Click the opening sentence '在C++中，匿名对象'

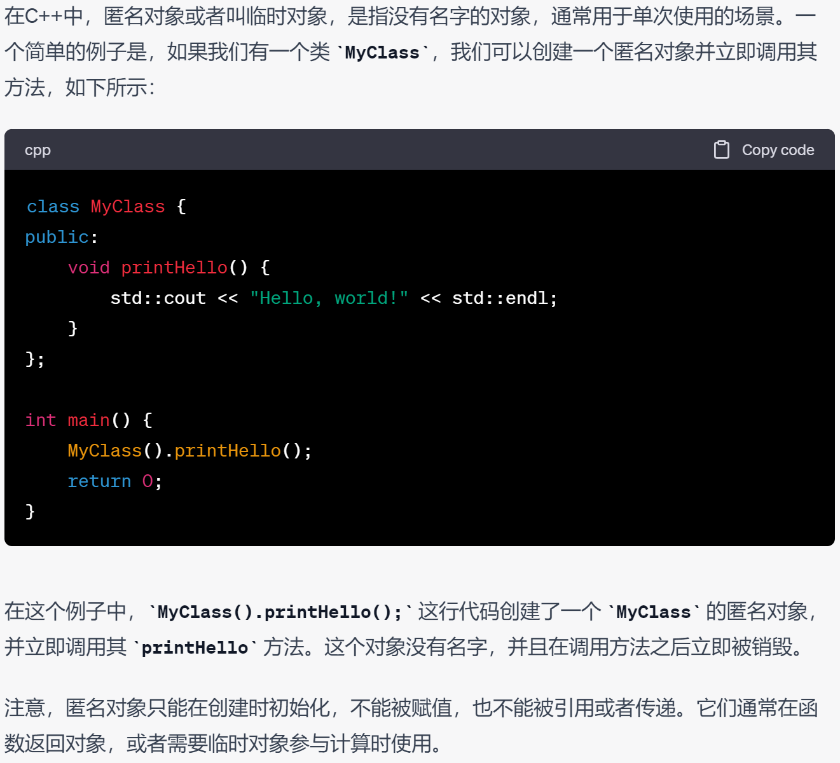(410, 52)
